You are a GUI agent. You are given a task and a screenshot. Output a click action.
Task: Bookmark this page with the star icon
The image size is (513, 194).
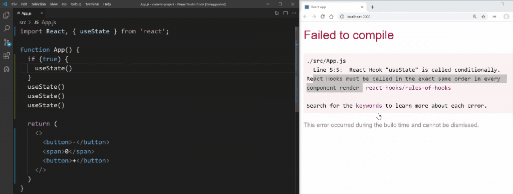tap(483, 17)
